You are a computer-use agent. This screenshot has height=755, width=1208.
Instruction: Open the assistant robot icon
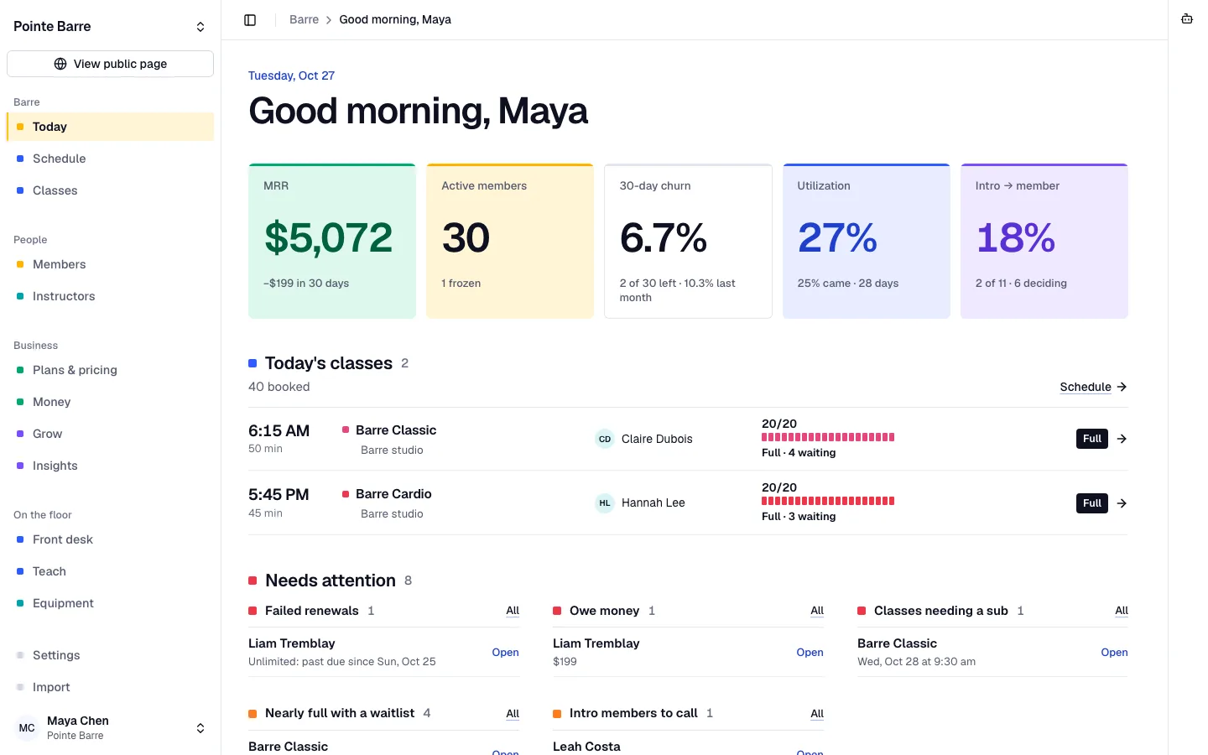[1187, 19]
